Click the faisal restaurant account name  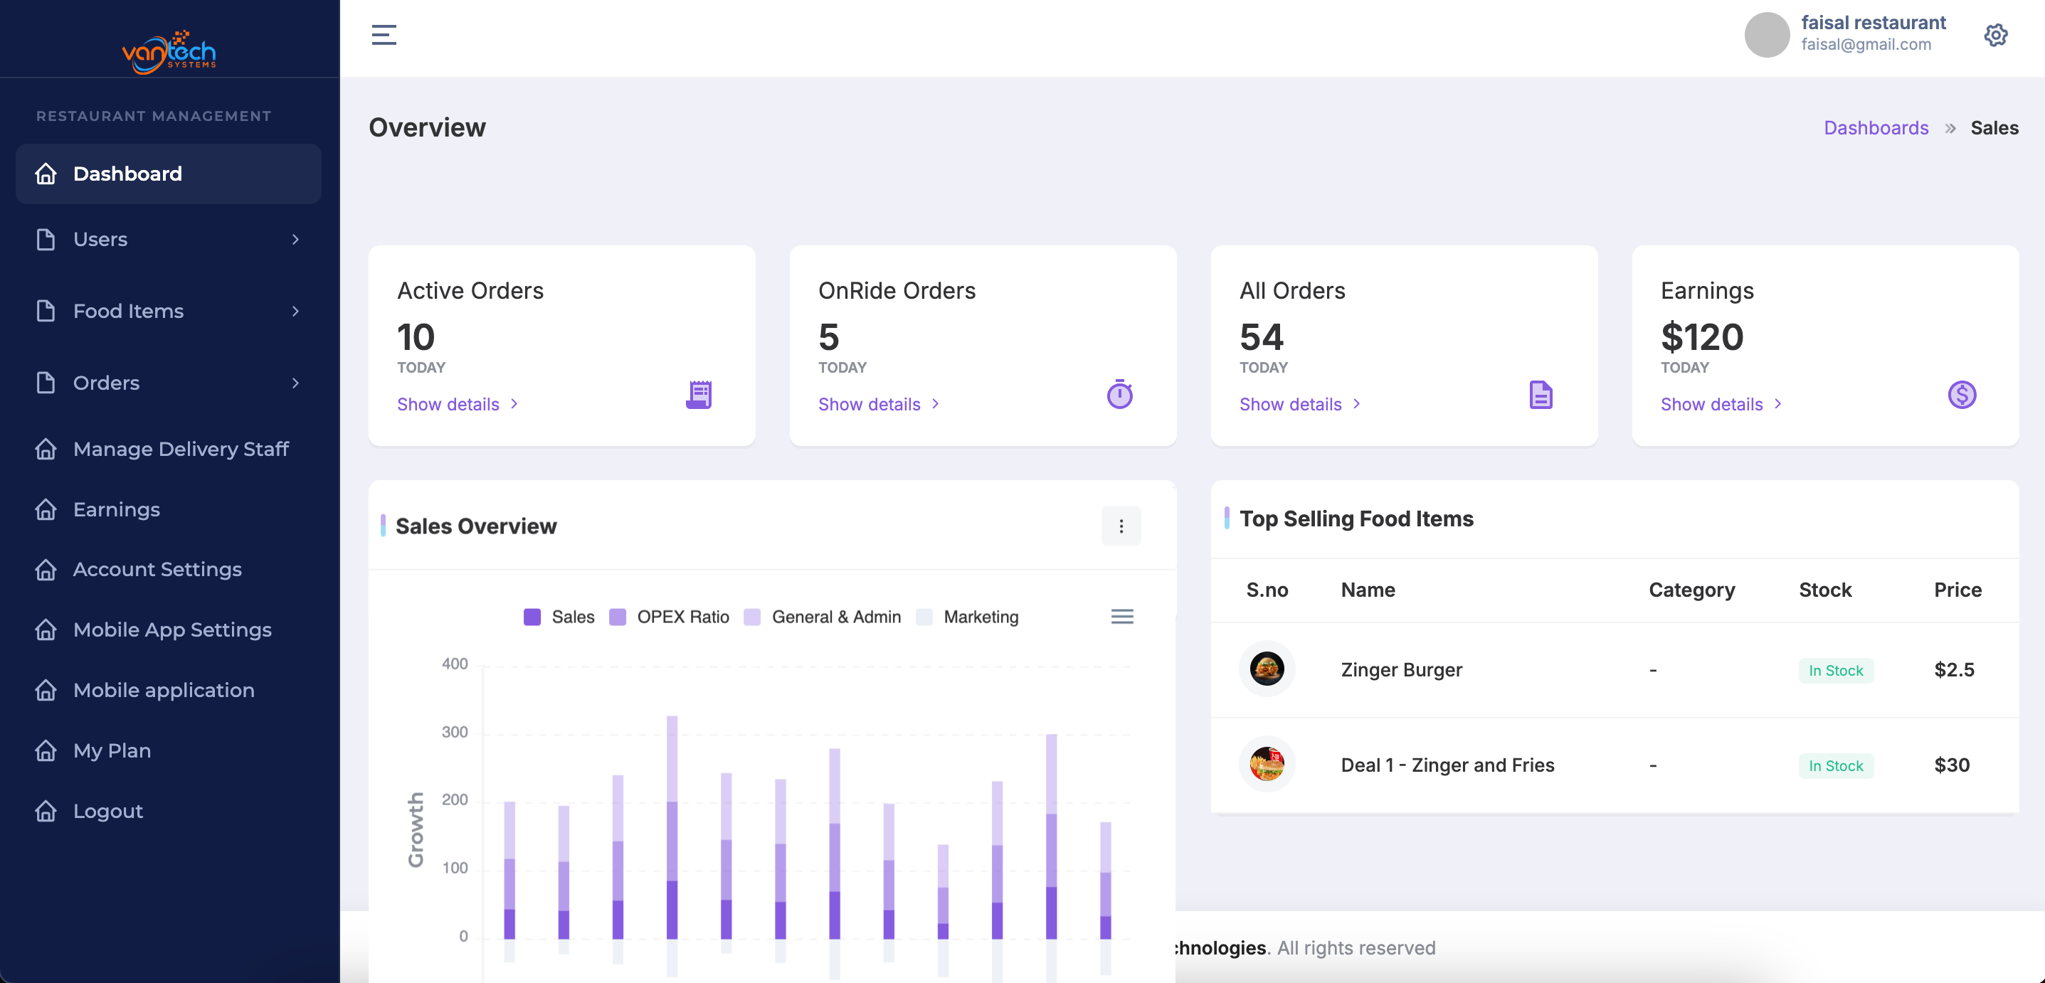[x=1874, y=22]
